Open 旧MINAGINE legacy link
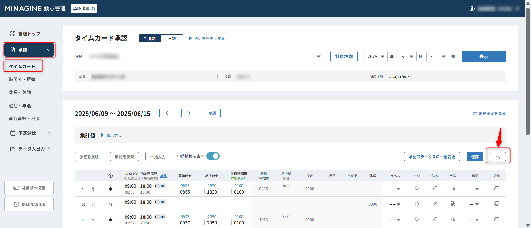This screenshot has height=228, width=531. tap(29, 204)
